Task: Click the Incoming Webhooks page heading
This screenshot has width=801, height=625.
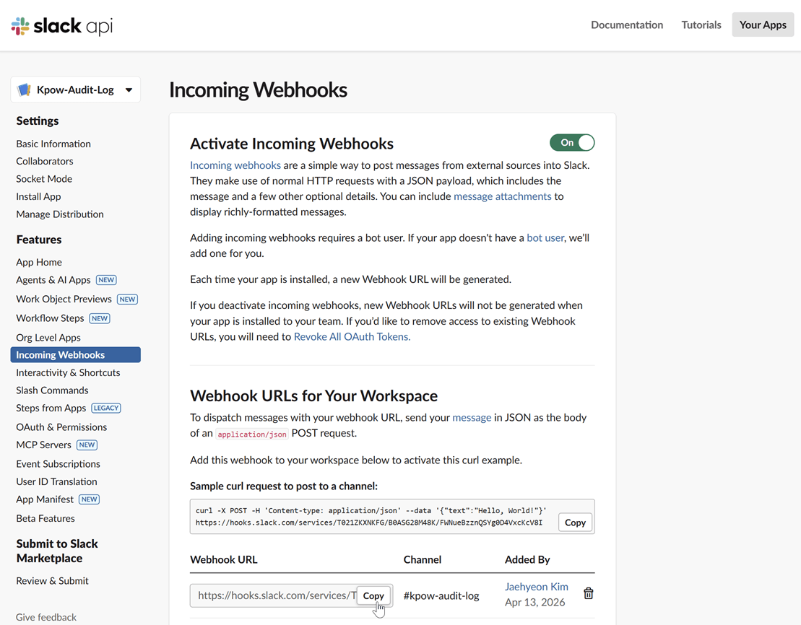Action: pyautogui.click(x=258, y=90)
